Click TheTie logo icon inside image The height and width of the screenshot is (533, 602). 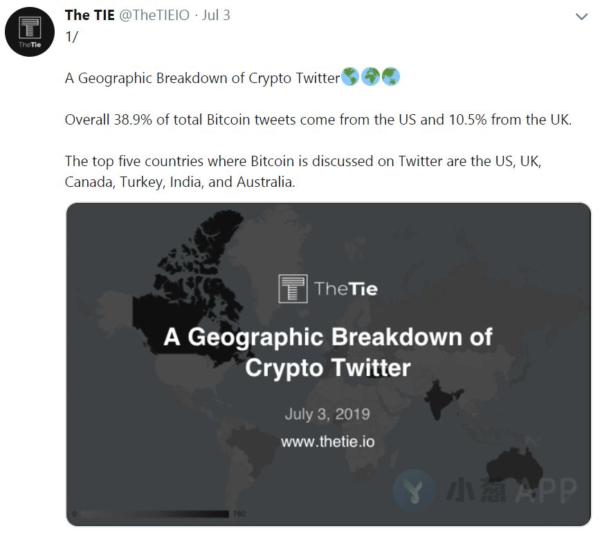click(x=293, y=289)
